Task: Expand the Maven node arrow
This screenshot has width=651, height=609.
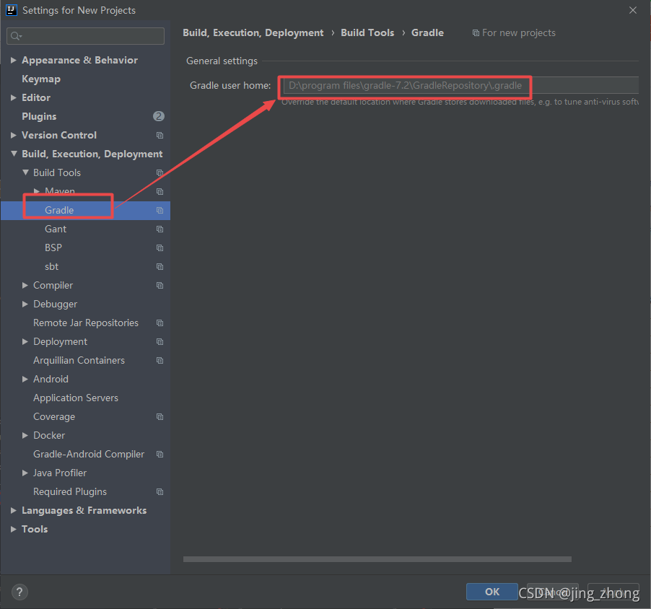Action: coord(37,191)
